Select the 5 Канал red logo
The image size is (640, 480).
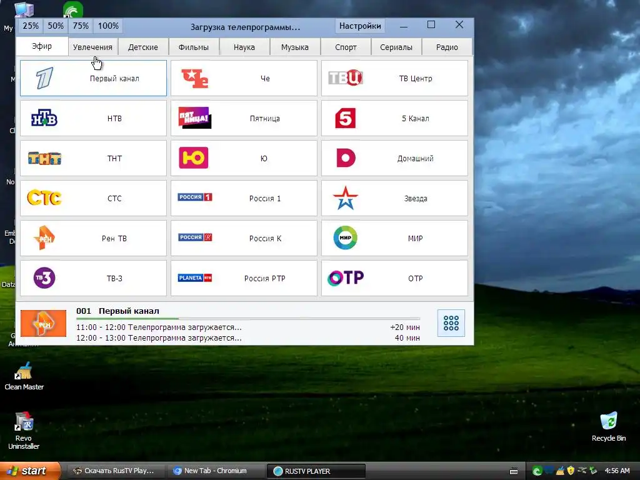point(345,118)
